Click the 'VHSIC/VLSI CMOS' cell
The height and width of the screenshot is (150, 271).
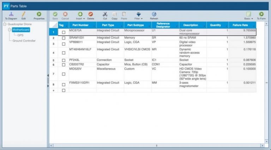coord(138,53)
